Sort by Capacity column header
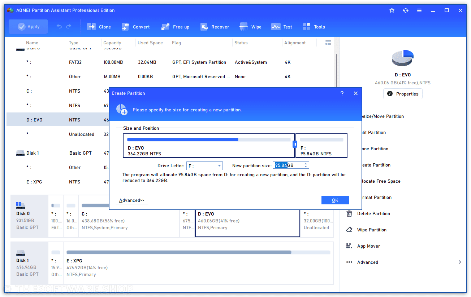 tap(112, 43)
